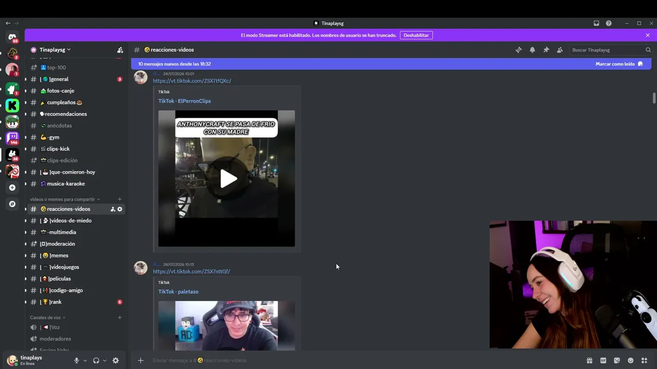
Task: Open the Discover servers compass icon
Action: (12, 204)
